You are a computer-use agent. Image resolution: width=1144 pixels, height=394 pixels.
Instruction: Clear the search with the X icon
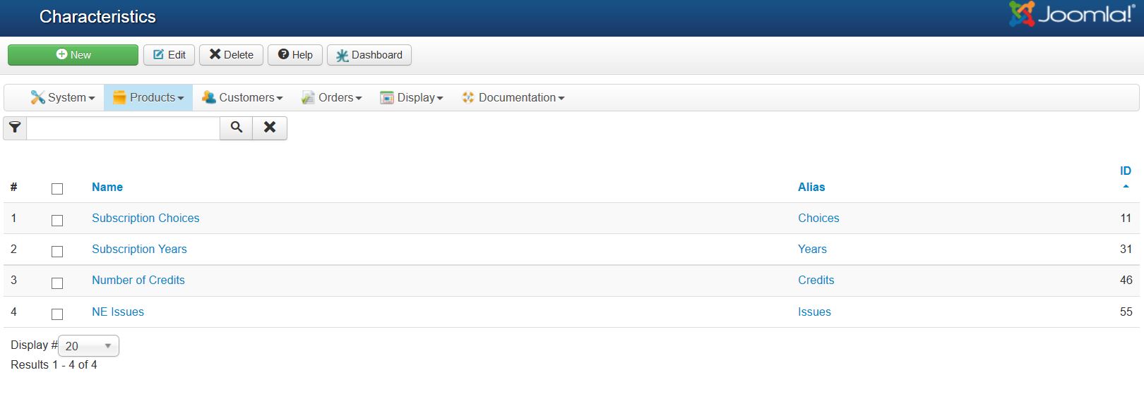pyautogui.click(x=270, y=128)
